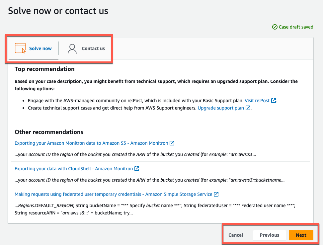This screenshot has width=323, height=245.
Task: Click the Top recommendation heading
Action: 44,69
